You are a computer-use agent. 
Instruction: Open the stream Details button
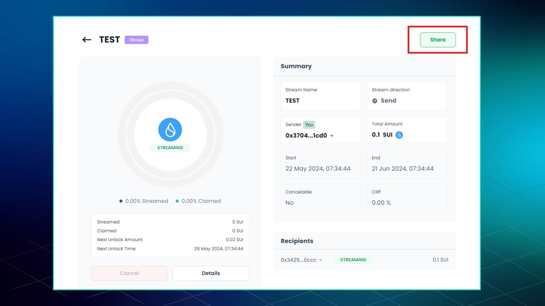tap(211, 273)
